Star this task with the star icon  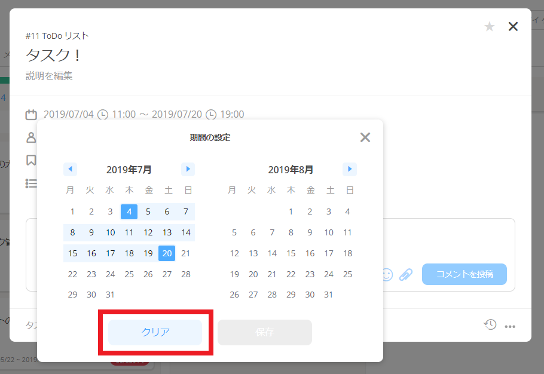coord(490,26)
